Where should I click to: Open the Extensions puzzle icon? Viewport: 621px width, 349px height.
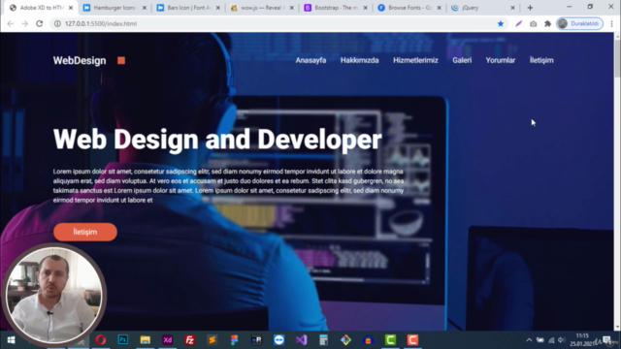pyautogui.click(x=547, y=23)
